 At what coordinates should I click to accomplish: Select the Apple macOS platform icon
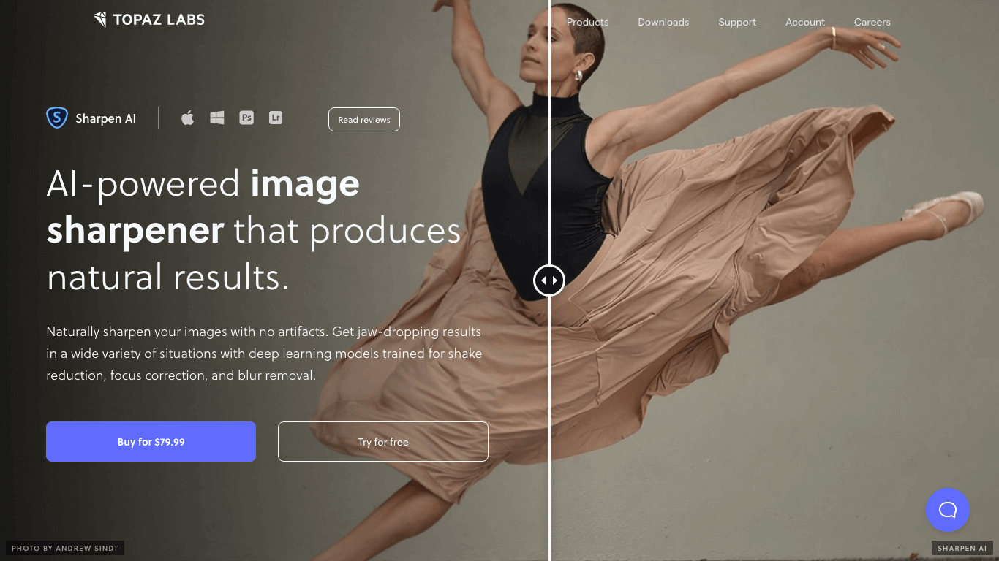tap(188, 118)
